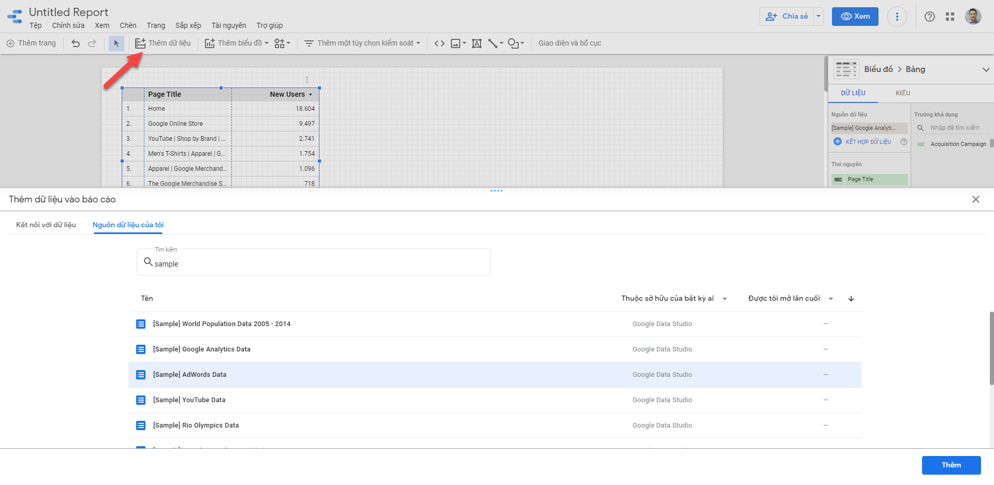The width and height of the screenshot is (994, 485).
Task: Click the blue Thêm button
Action: click(x=951, y=465)
